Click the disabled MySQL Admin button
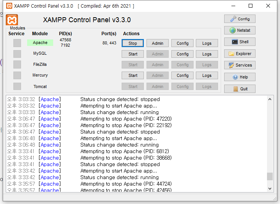Viewport: 280px width, 204px height. pos(158,54)
